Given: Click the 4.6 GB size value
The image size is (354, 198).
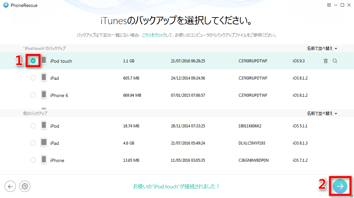Looking at the screenshot, I should [x=129, y=143].
